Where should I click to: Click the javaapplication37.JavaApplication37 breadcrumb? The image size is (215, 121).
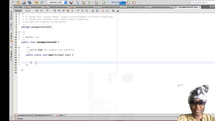click(33, 115)
